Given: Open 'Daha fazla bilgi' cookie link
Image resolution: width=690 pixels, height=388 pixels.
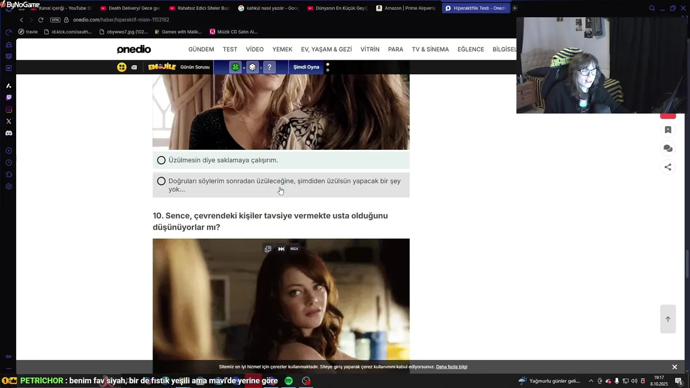Looking at the screenshot, I should pos(452,367).
